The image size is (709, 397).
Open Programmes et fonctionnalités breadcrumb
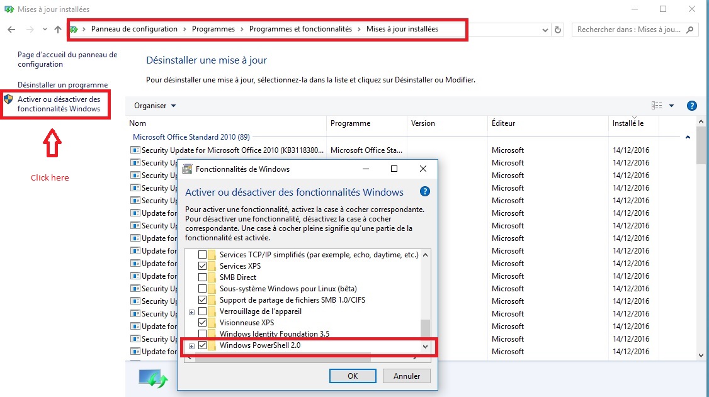pyautogui.click(x=300, y=29)
